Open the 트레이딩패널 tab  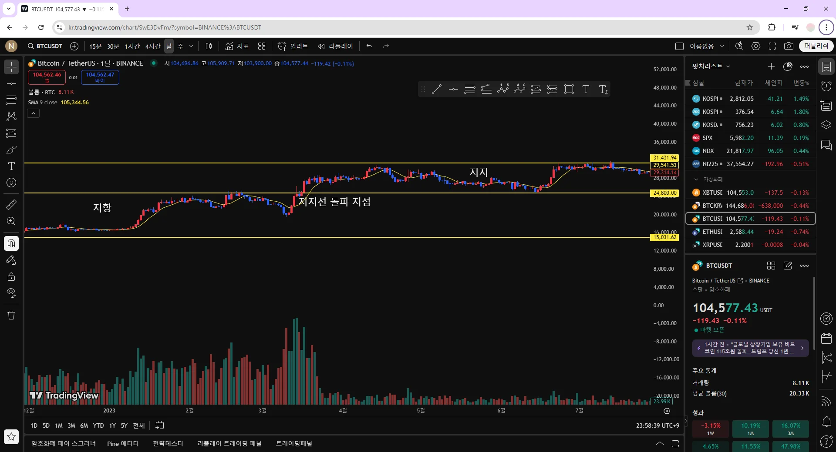point(294,444)
